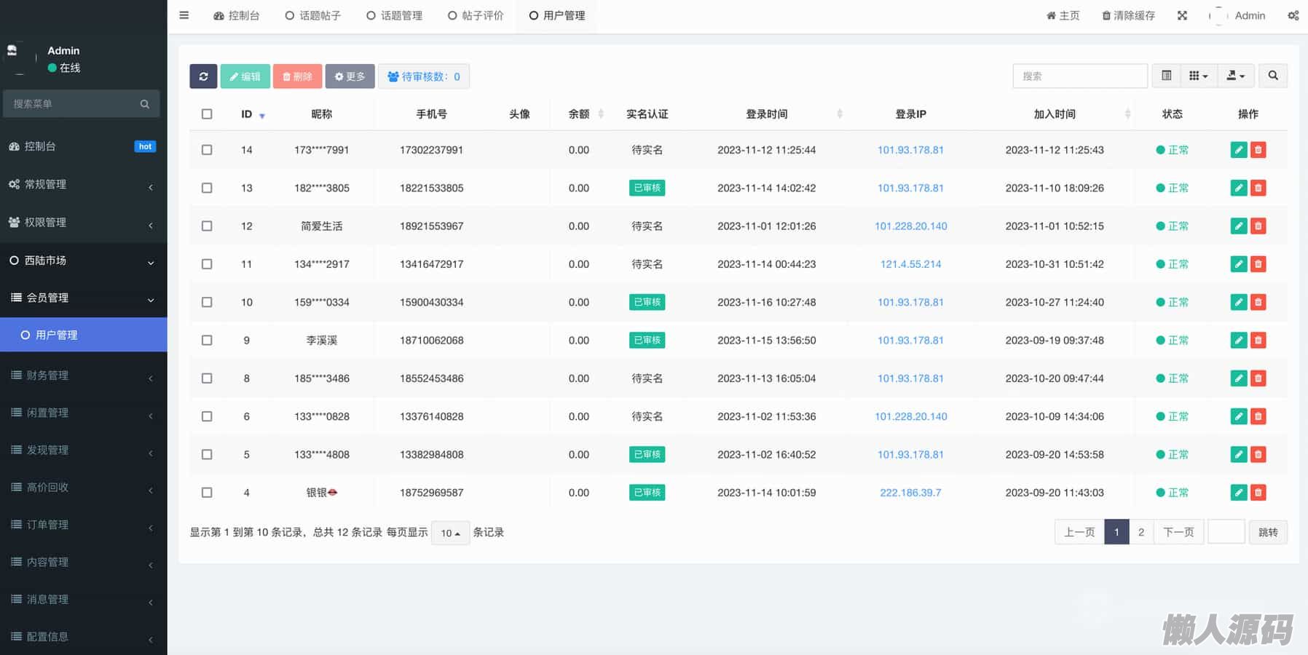Click green edit icon for user ID 14
Viewport: 1308px width, 655px height.
click(x=1238, y=150)
